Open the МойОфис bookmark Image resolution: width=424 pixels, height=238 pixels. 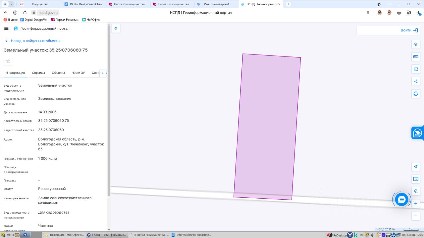pyautogui.click(x=91, y=20)
